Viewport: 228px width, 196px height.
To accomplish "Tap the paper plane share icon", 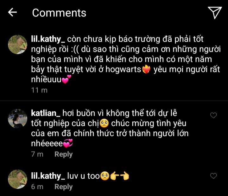I will [215, 13].
